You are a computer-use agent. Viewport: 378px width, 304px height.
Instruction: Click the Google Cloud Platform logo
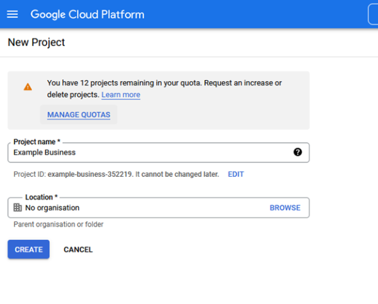[x=88, y=14]
